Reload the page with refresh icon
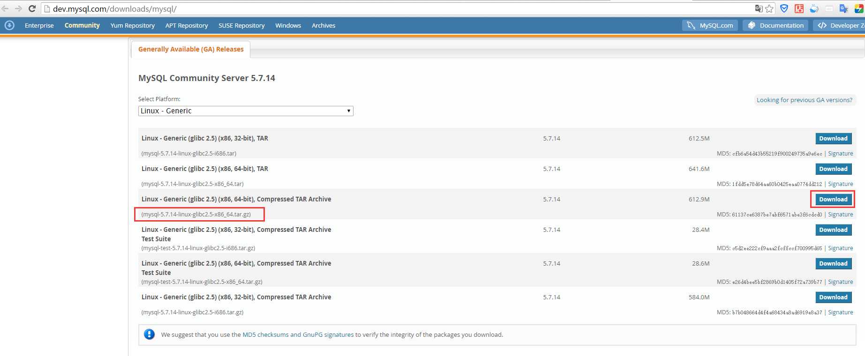865x356 pixels. (x=32, y=8)
